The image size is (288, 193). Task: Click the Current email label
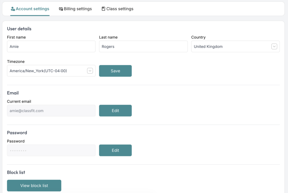(19, 102)
